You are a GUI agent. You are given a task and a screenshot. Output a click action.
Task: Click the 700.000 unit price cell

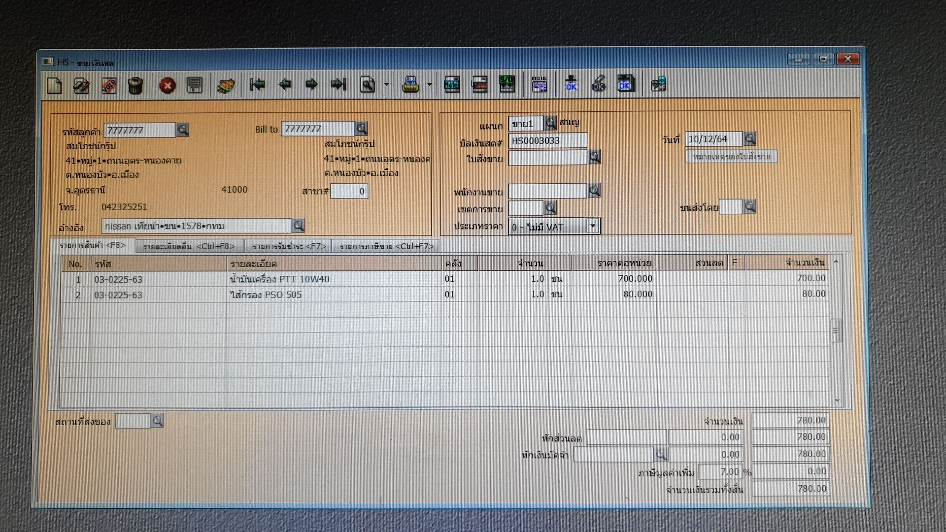(614, 279)
